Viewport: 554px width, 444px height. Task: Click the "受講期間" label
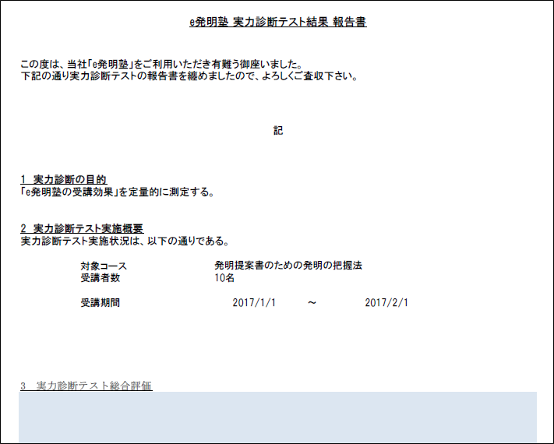(101, 303)
